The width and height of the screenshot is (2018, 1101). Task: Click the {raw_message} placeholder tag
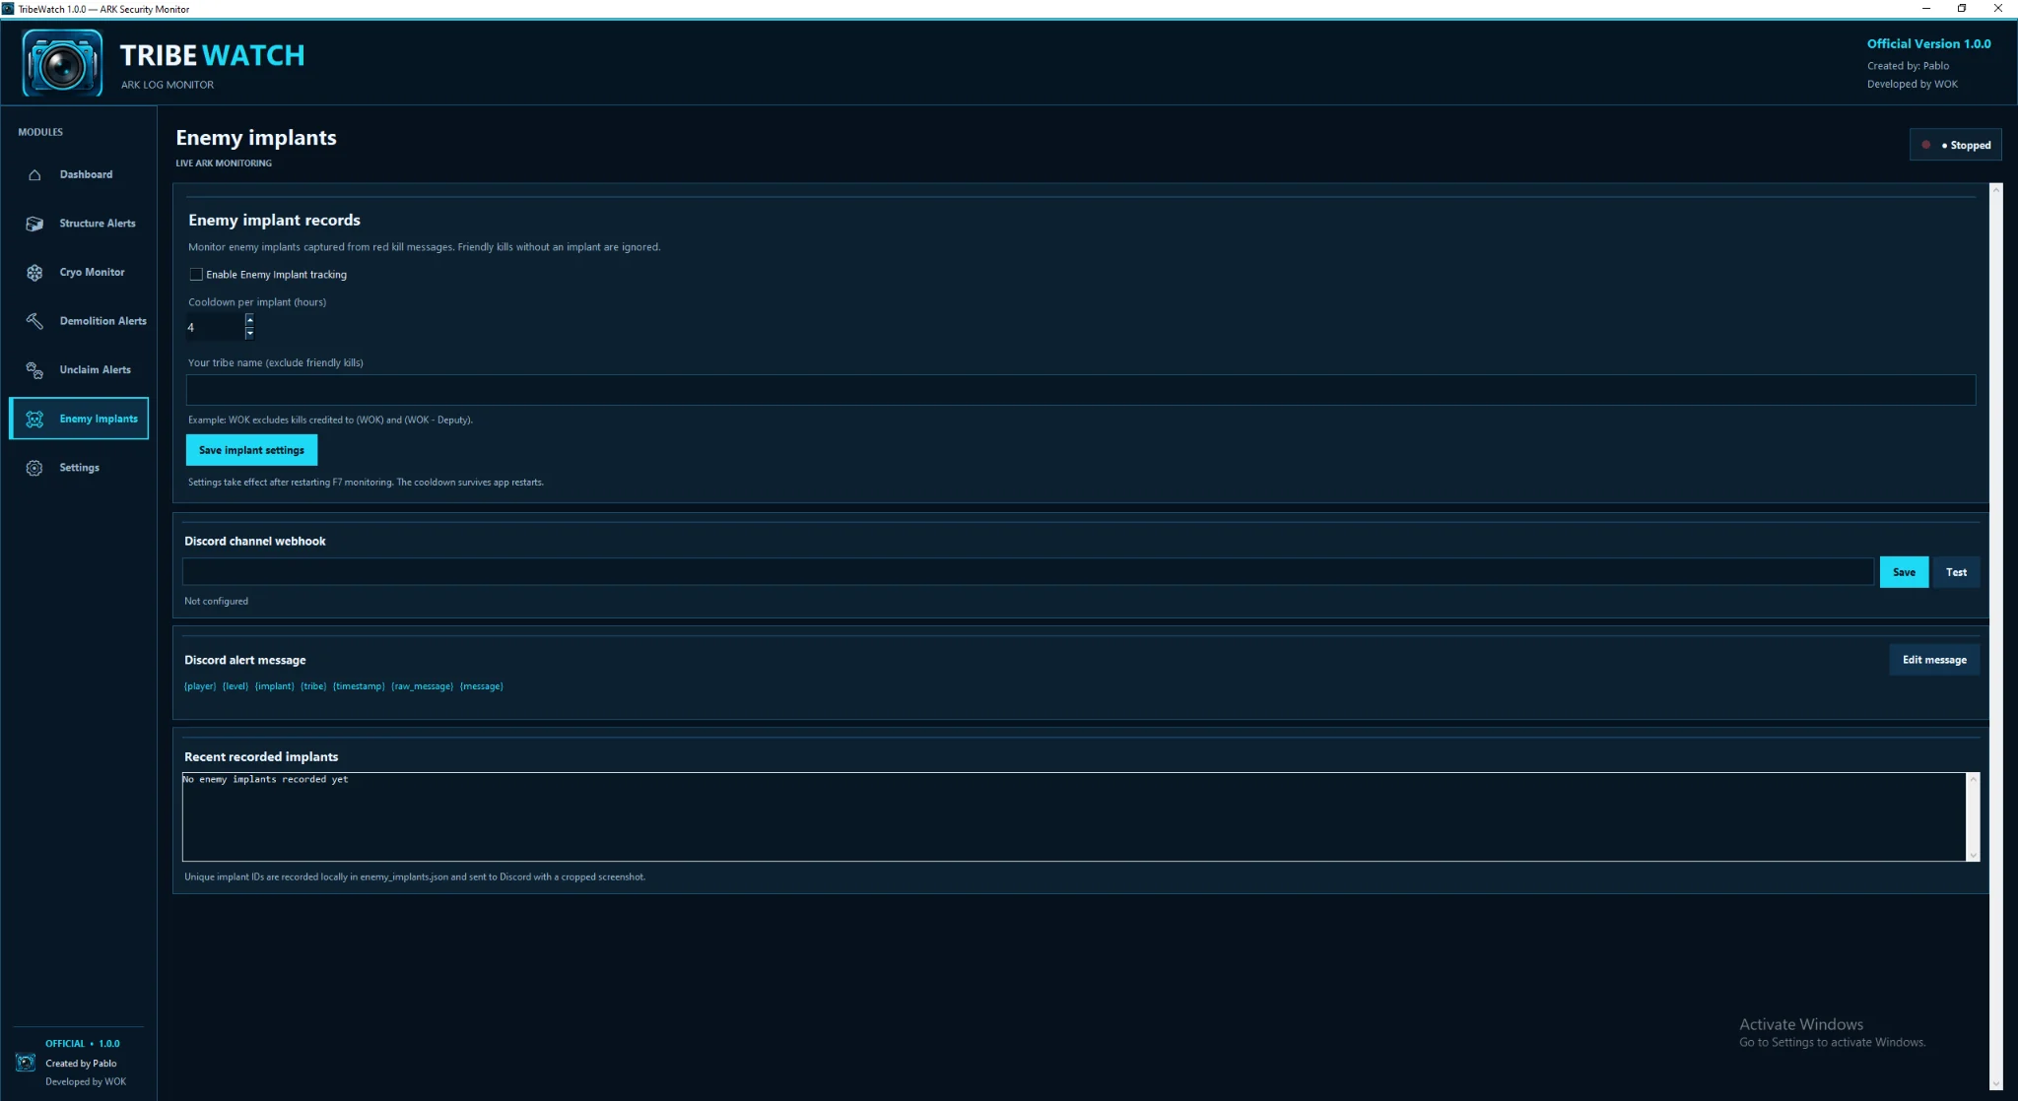(x=422, y=686)
